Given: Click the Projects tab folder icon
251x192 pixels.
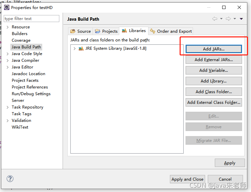Looking at the screenshot, I should coord(98,31).
